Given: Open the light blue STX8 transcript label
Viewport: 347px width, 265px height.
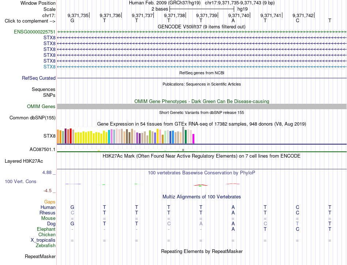Looking at the screenshot, I should click(49, 67).
